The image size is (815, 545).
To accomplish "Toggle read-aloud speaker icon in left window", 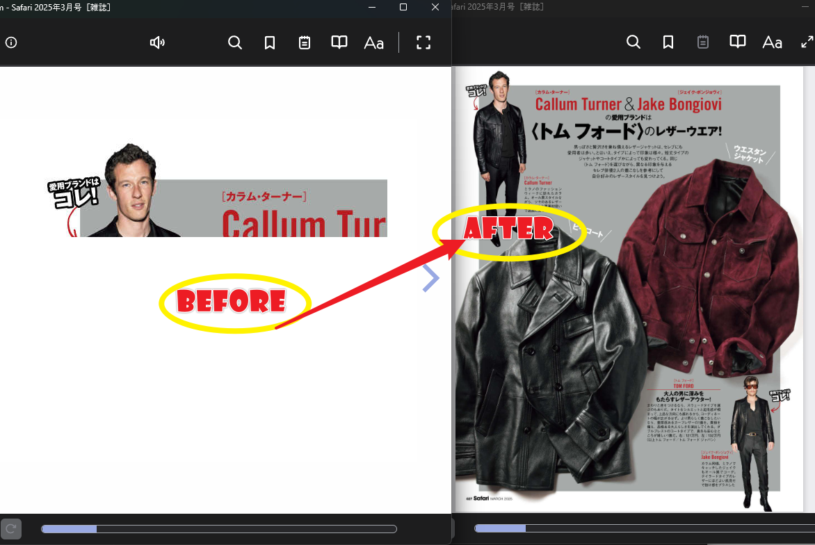I will (x=157, y=42).
